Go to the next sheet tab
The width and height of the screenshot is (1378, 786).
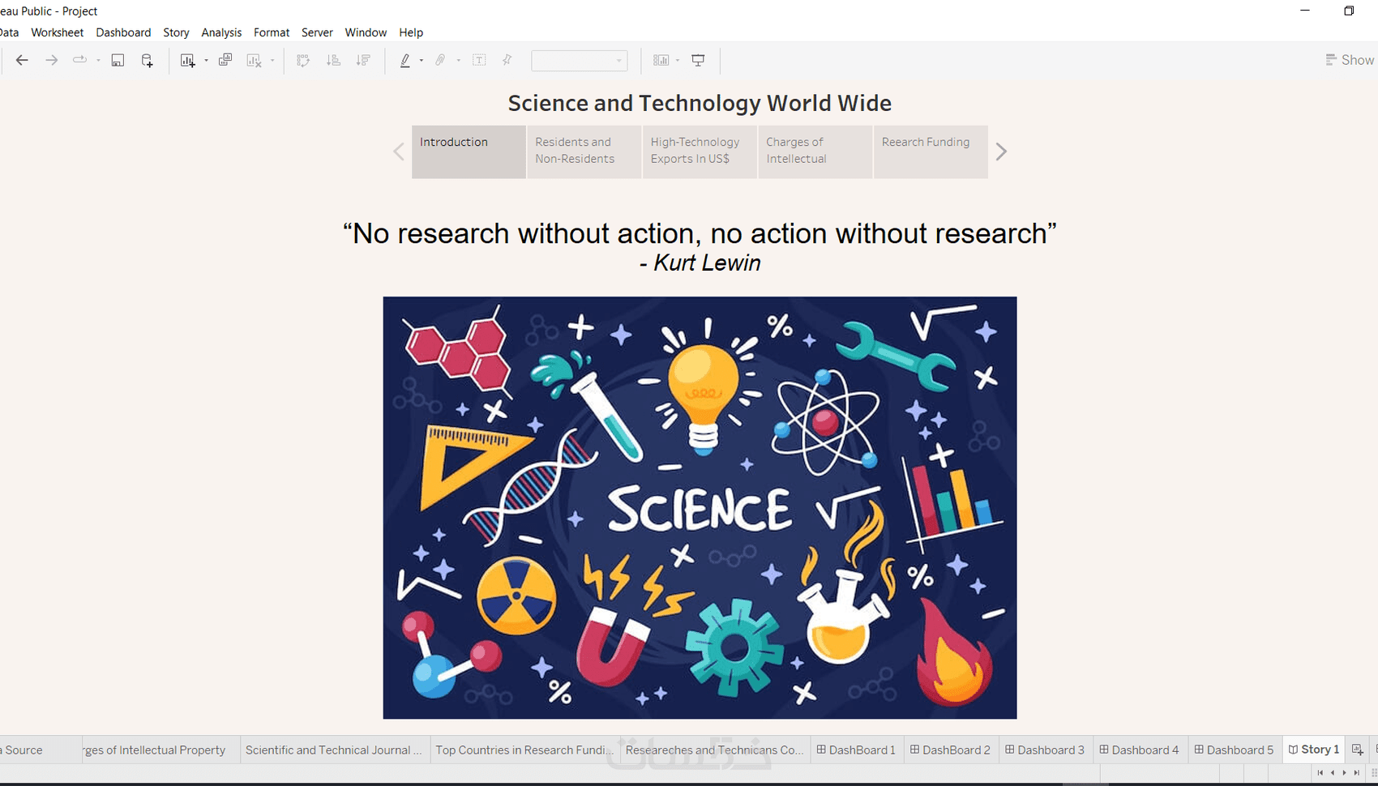point(1344,773)
